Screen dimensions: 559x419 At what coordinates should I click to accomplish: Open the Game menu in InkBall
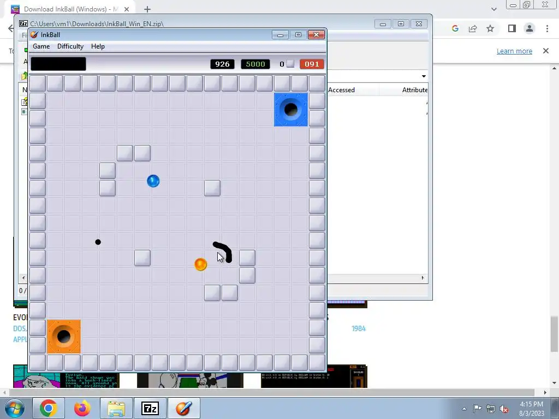pyautogui.click(x=41, y=46)
